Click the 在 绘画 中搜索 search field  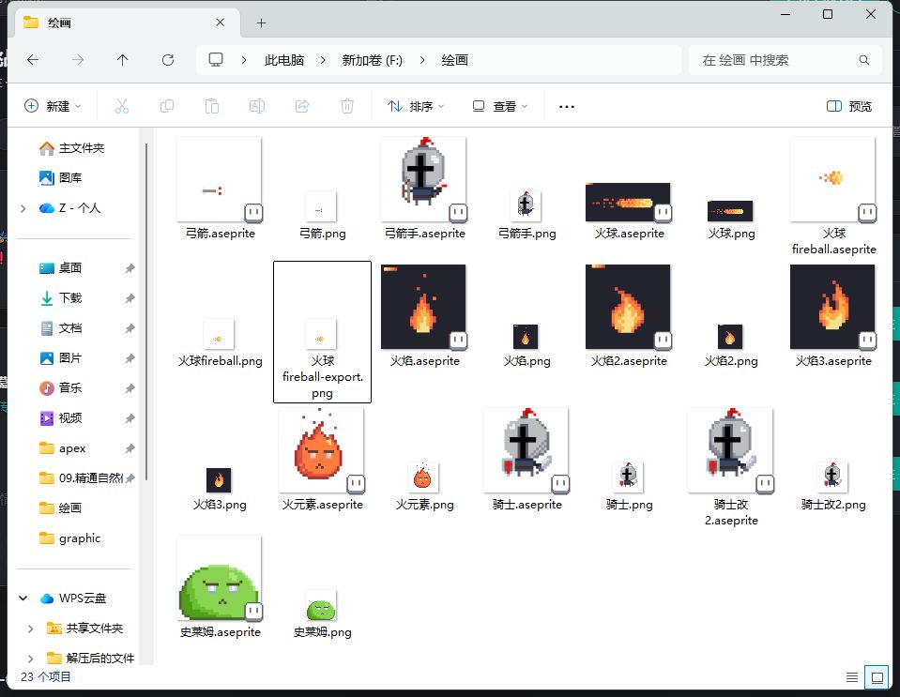coord(786,60)
